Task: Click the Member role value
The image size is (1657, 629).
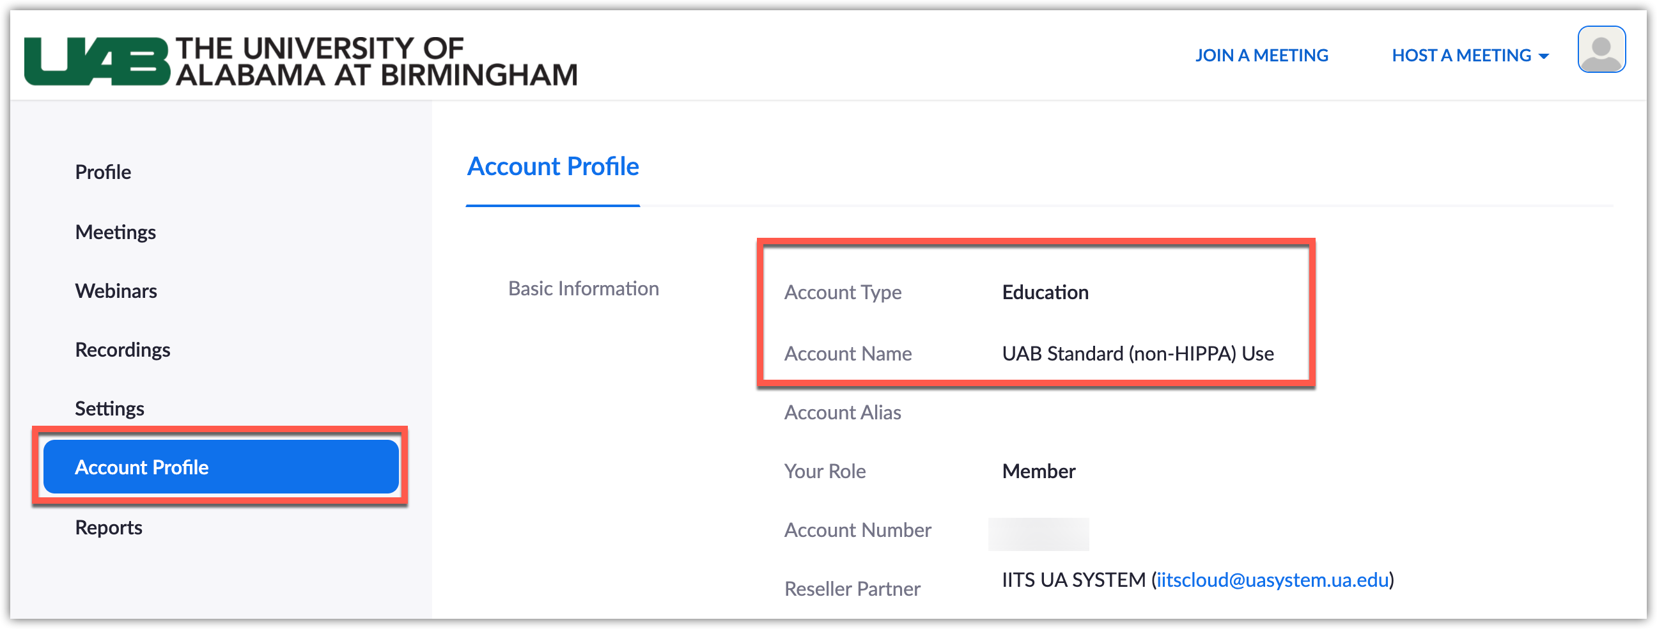Action: pos(1038,471)
